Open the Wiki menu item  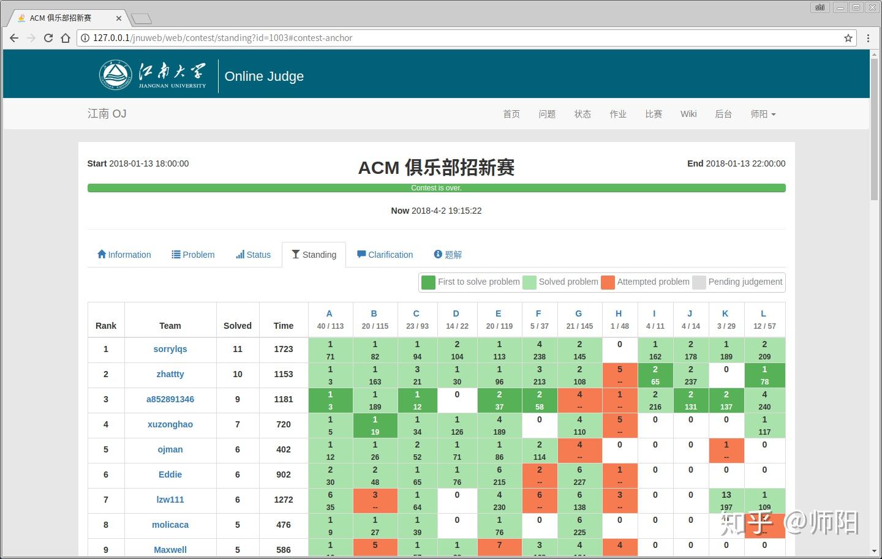pyautogui.click(x=688, y=114)
